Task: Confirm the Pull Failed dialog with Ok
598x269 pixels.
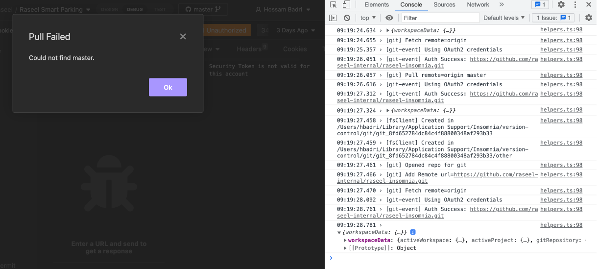Action: point(168,87)
